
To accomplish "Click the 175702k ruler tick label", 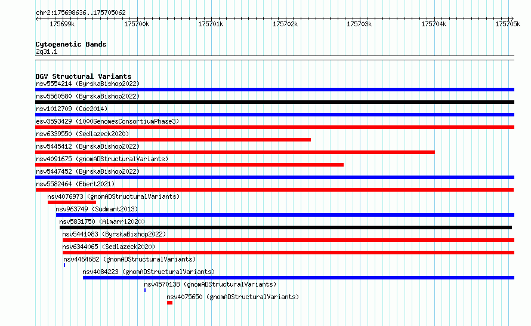I will [285, 24].
